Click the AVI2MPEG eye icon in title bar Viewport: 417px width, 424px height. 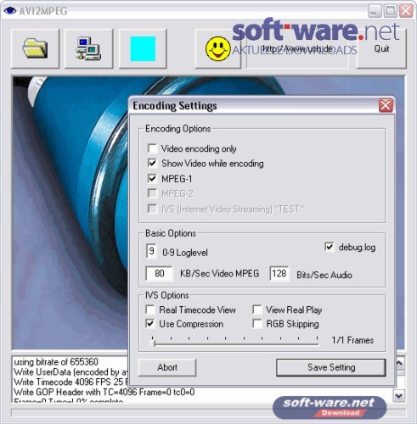click(10, 11)
